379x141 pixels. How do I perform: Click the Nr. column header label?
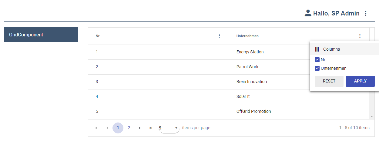click(x=98, y=36)
